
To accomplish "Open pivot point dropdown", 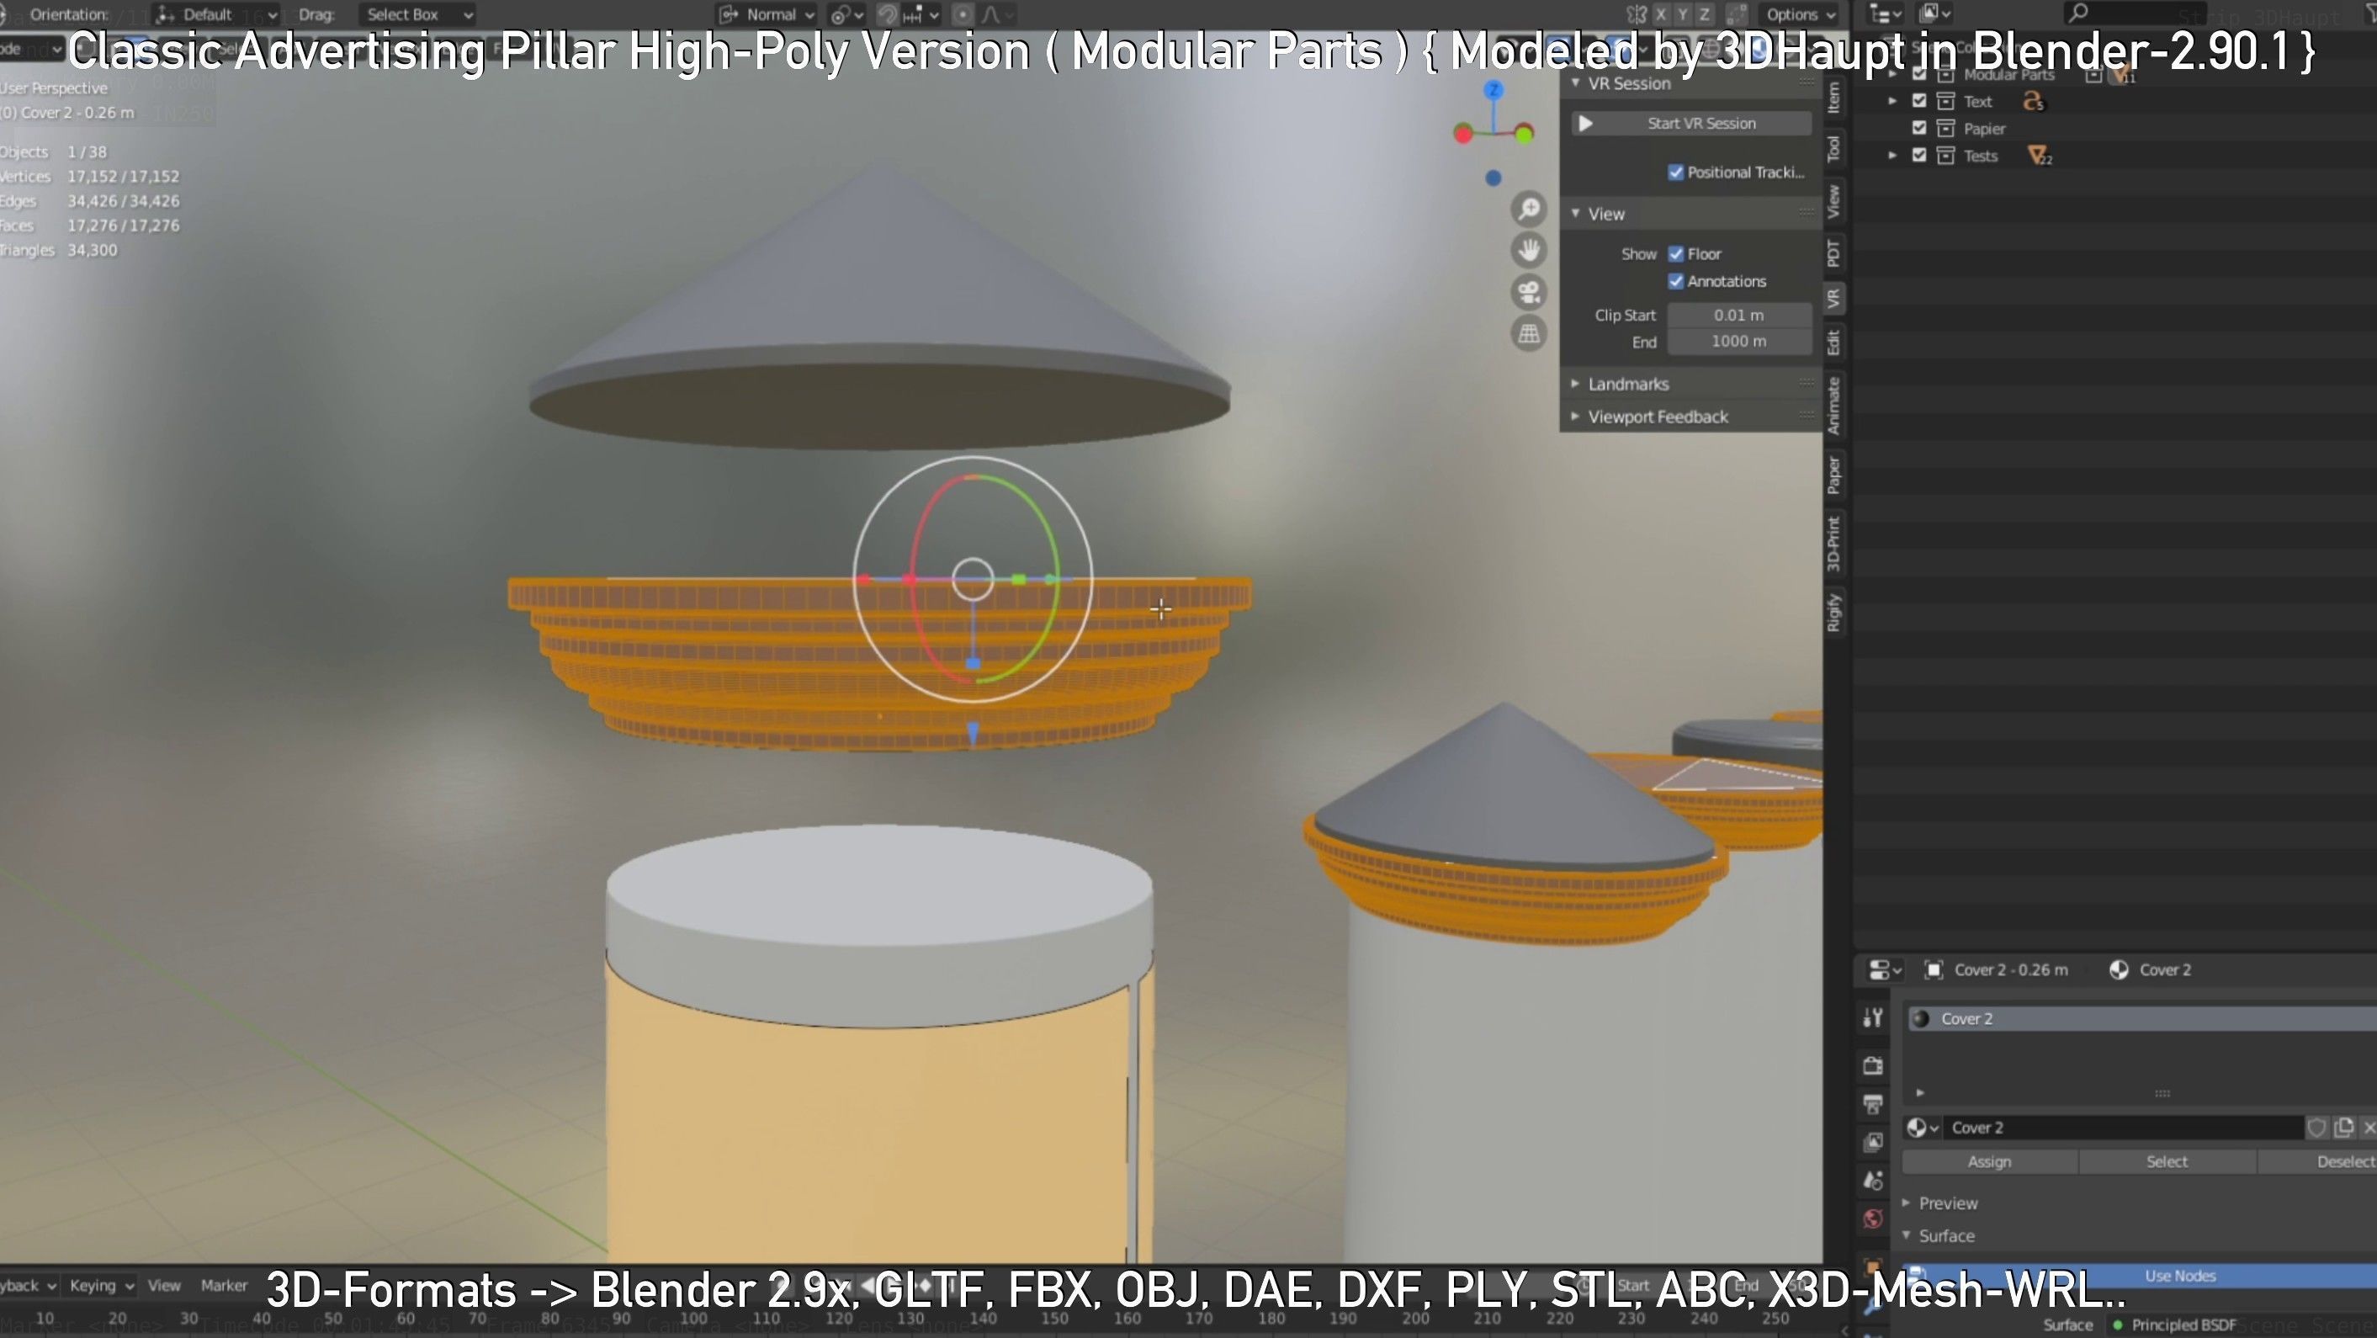I will pos(846,15).
